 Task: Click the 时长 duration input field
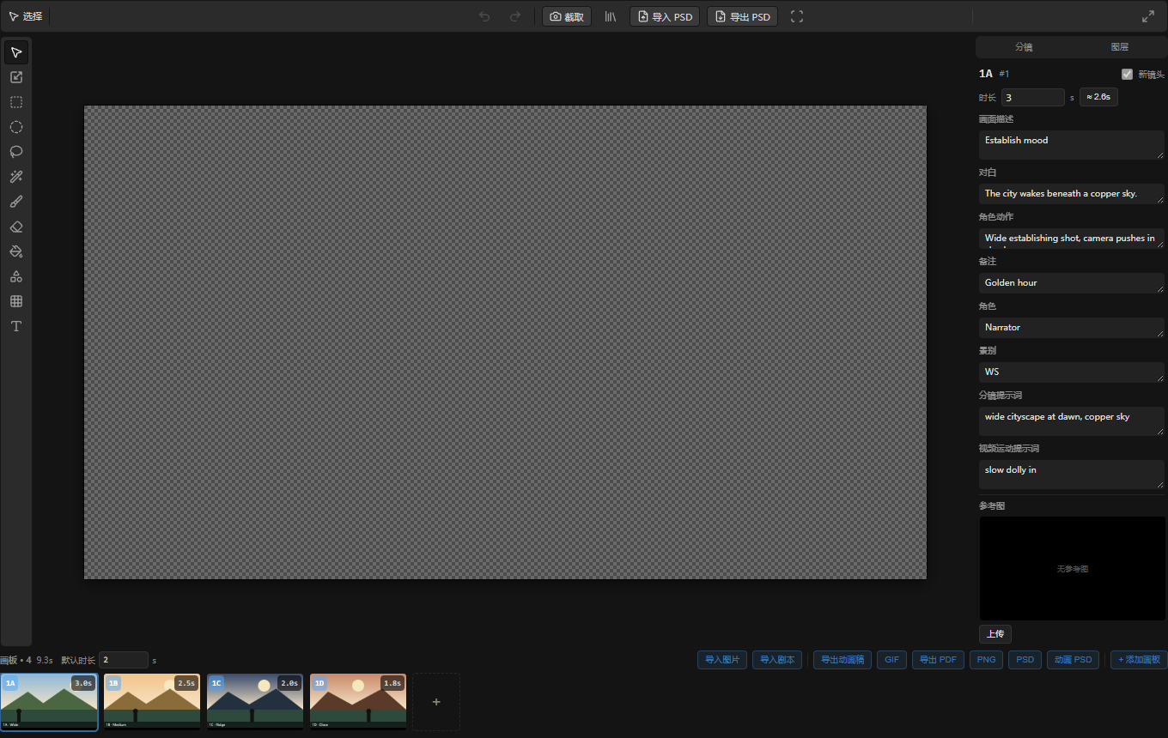tap(1032, 97)
